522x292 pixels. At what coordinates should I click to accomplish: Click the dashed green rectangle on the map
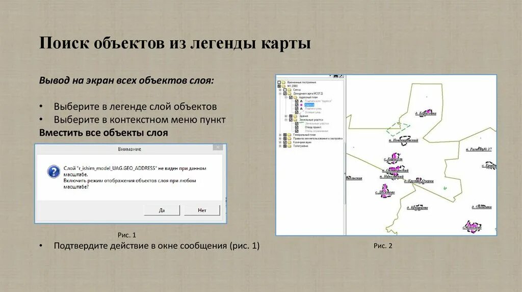[x=398, y=129]
